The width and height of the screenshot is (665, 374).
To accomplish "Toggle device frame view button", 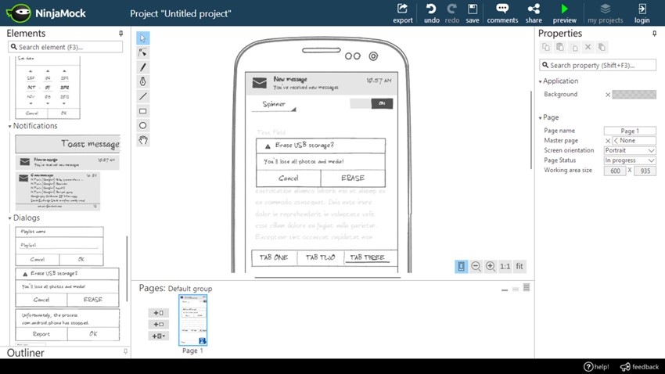I will click(461, 267).
